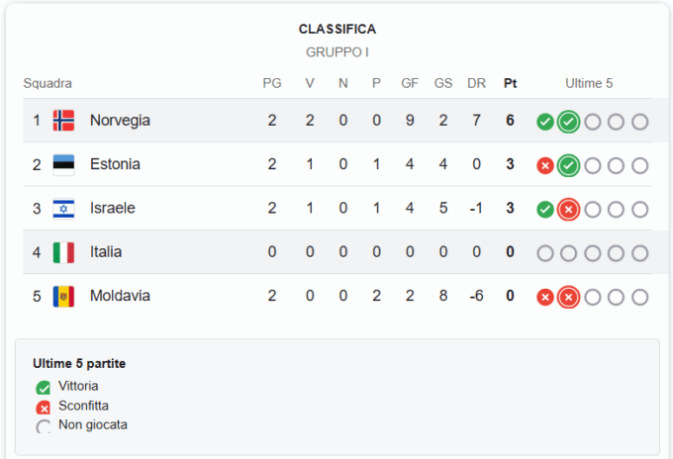Click the Ultime 5 column header
Image resolution: width=673 pixels, height=459 pixels.
click(x=589, y=83)
